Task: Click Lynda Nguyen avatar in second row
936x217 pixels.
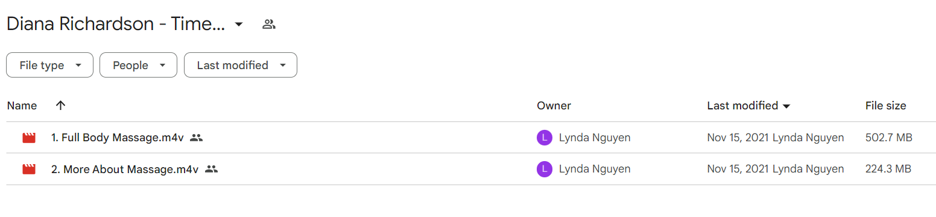Action: [545, 170]
